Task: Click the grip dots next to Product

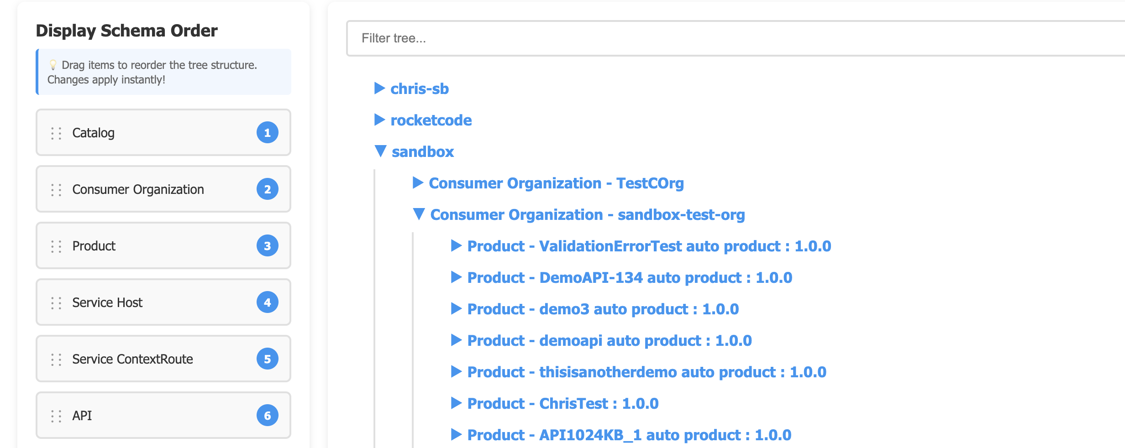Action: pos(56,246)
